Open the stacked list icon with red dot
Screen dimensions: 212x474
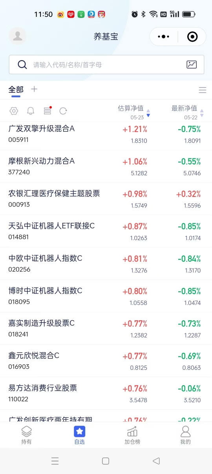click(48, 111)
